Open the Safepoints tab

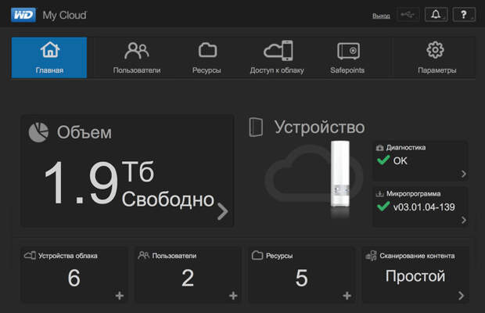pos(347,58)
